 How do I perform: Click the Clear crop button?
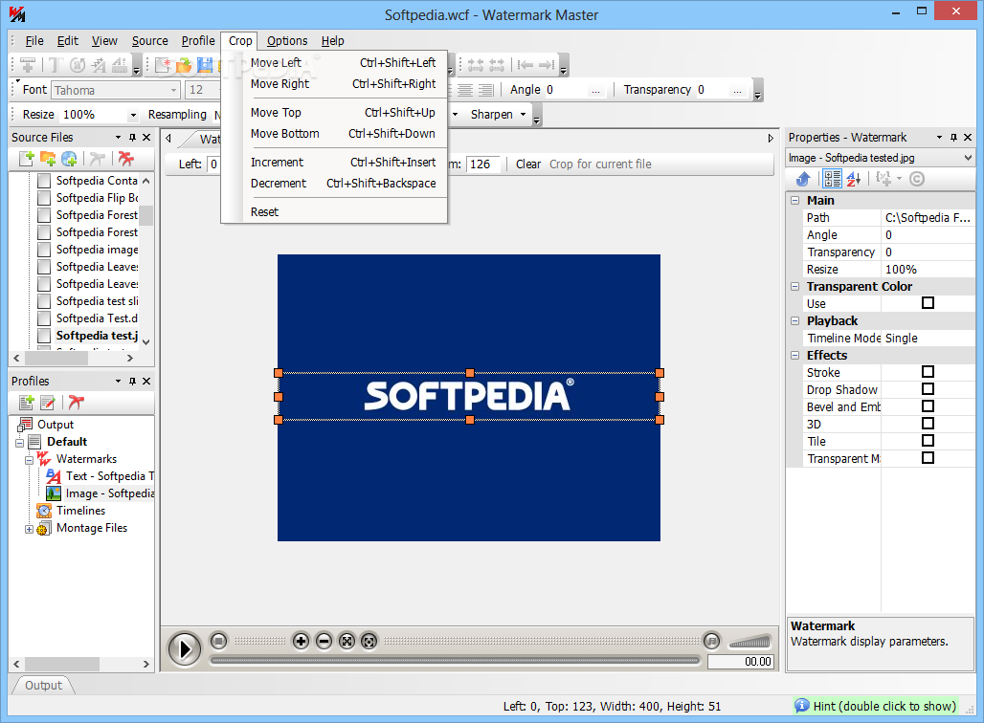[527, 164]
